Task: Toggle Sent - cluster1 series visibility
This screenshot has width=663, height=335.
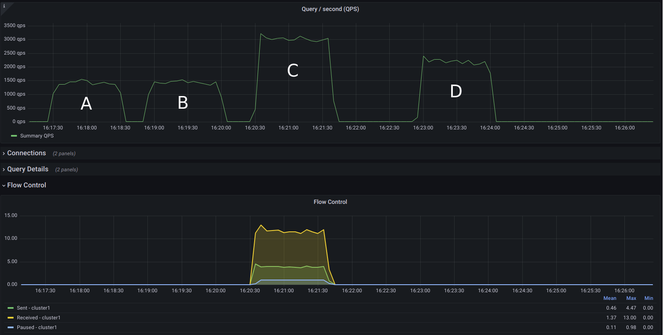Action: point(33,308)
